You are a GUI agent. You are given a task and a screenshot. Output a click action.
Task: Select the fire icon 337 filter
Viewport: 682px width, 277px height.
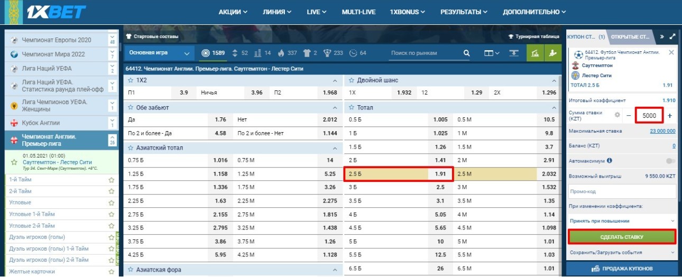(281, 53)
